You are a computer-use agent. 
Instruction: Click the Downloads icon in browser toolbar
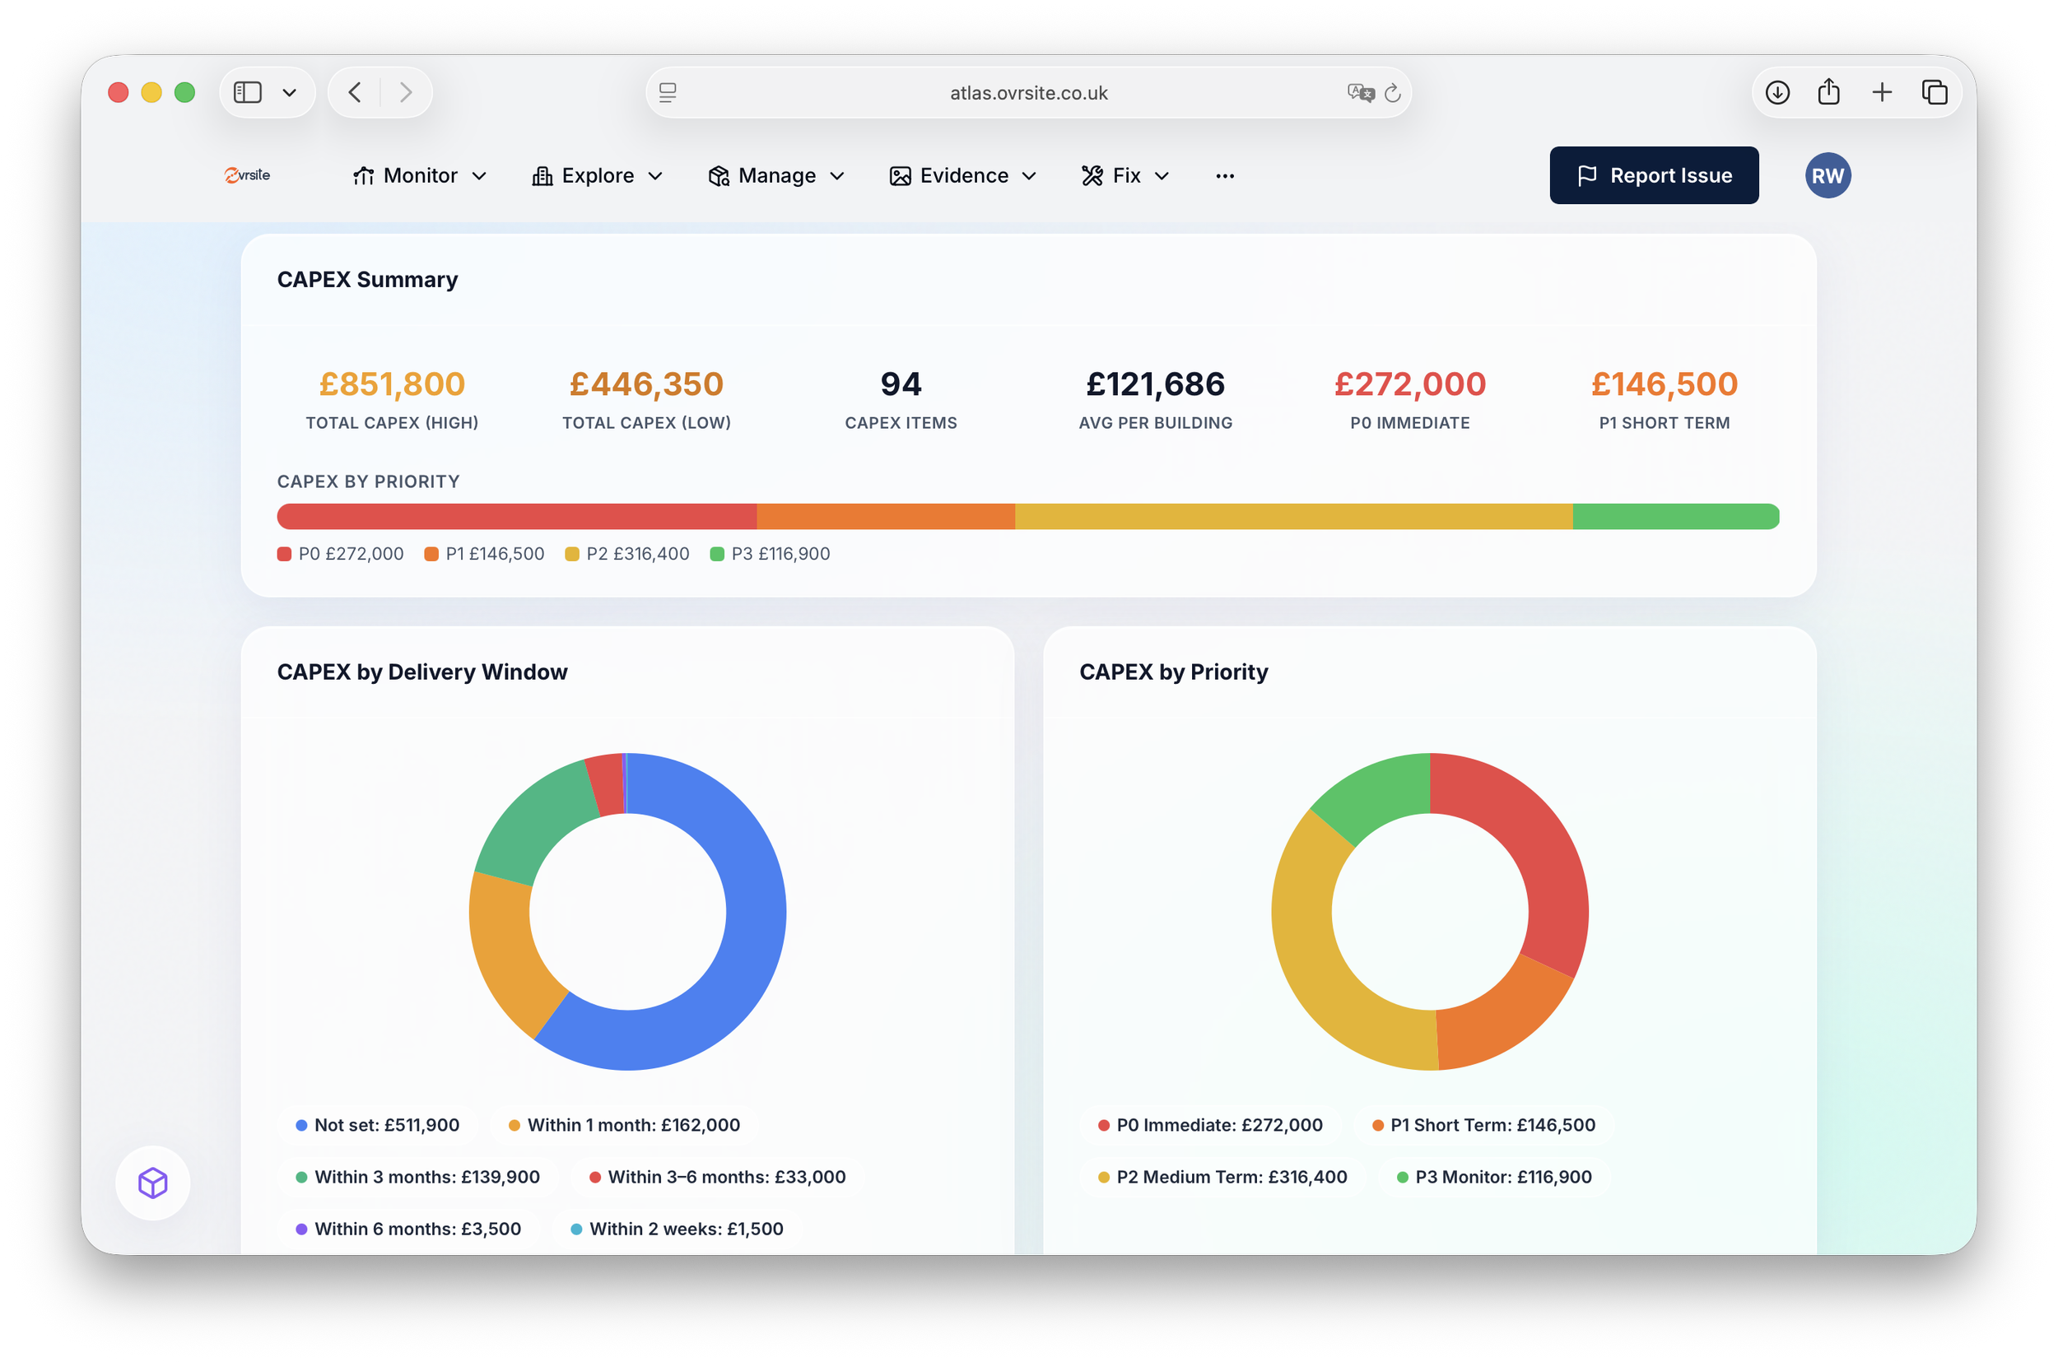pyautogui.click(x=1777, y=91)
